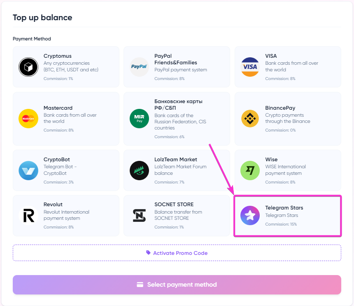Select Telegram Stars payment method
The width and height of the screenshot is (354, 306).
288,216
